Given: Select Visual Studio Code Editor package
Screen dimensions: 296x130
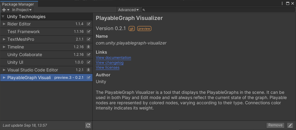Looking at the screenshot, I should (x=46, y=70).
